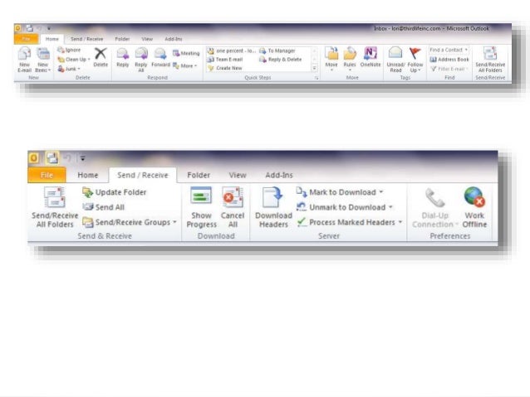Open Add-Ins tab in smaller ribbon

pyautogui.click(x=174, y=39)
